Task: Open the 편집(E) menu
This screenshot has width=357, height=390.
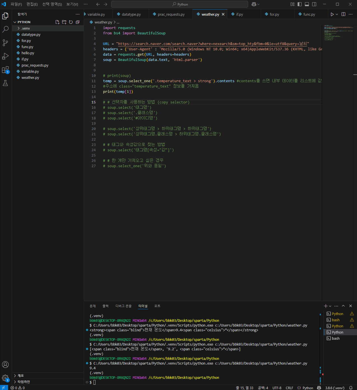Action: (32, 4)
